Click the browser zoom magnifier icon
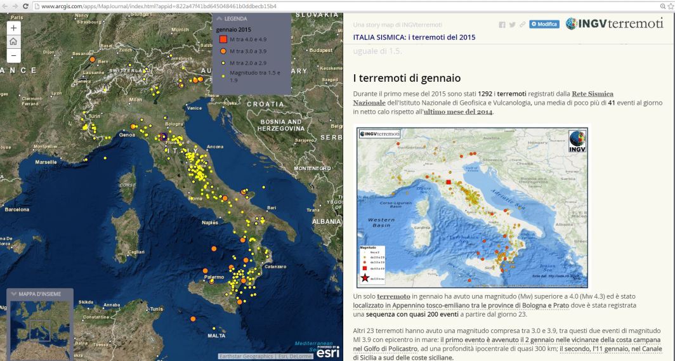This screenshot has width=675, height=361. tap(662, 6)
